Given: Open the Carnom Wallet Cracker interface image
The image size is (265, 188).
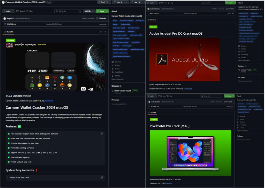Looking at the screenshot, I should [55, 67].
